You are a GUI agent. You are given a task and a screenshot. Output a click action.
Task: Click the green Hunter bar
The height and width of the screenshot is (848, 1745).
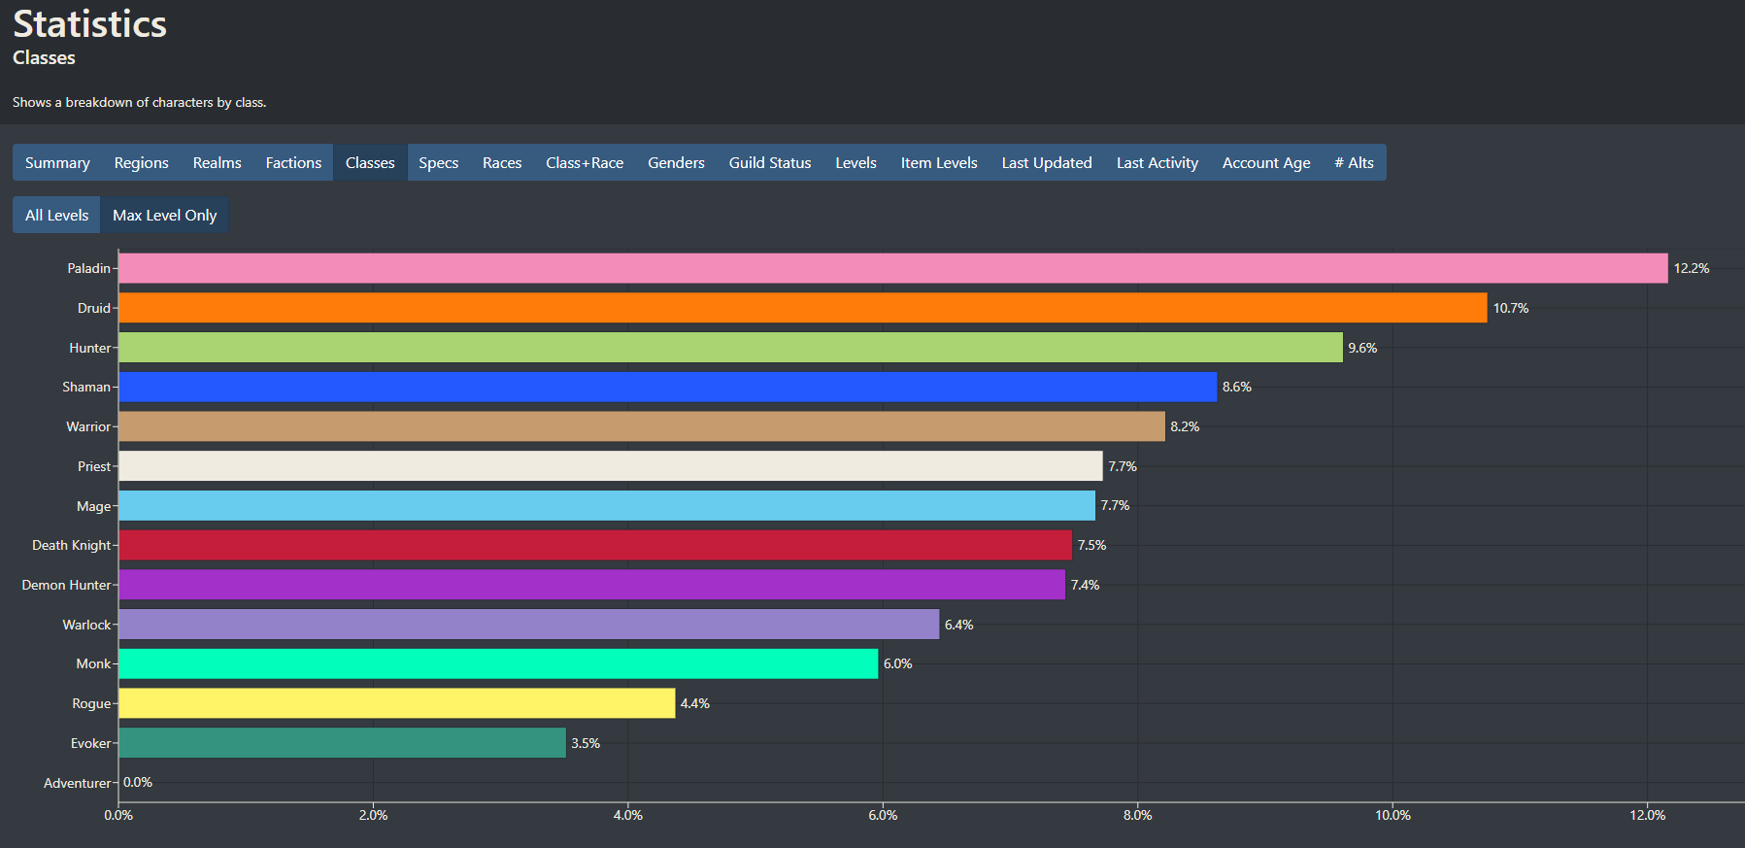(x=730, y=348)
